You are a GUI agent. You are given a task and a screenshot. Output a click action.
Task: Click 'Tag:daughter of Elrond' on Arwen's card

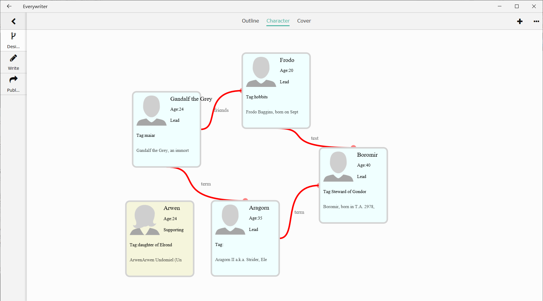(151, 245)
